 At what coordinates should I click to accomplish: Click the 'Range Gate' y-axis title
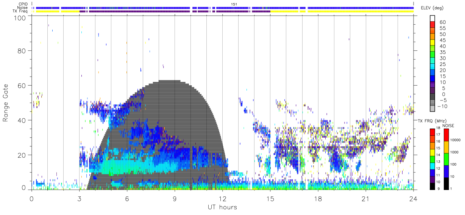[x=6, y=103]
